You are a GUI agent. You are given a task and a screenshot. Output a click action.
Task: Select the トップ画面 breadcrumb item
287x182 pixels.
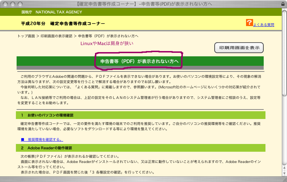26,36
